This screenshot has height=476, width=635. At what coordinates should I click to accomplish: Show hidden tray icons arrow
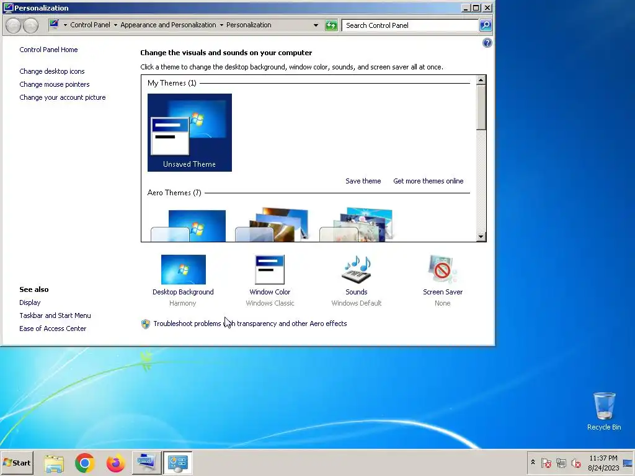coord(533,462)
